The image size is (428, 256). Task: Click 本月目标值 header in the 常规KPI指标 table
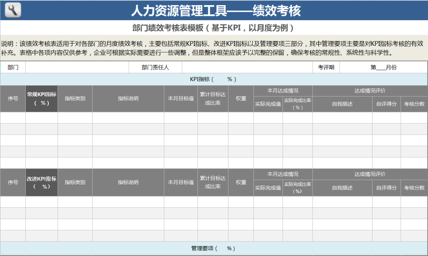click(x=181, y=99)
